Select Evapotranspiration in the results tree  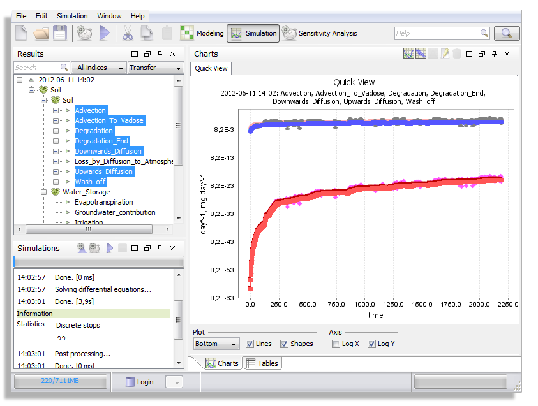point(103,202)
